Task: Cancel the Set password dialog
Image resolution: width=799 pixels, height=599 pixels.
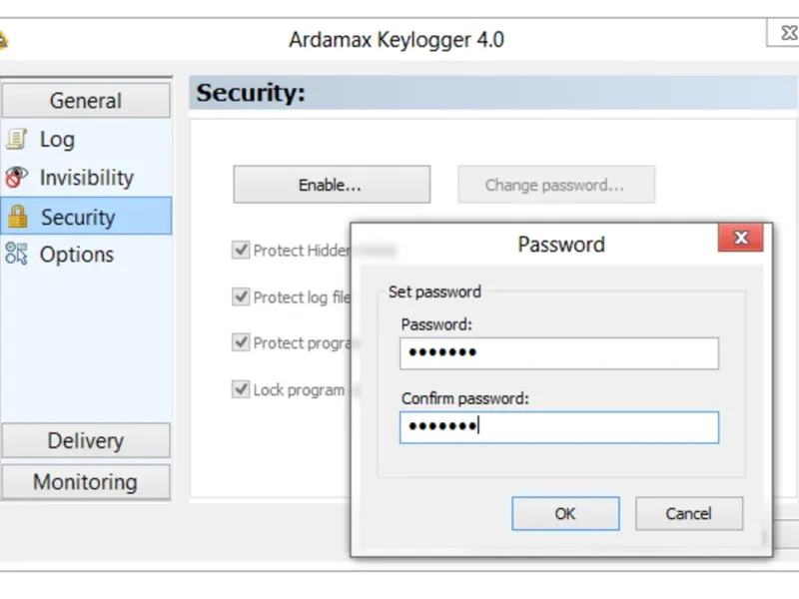Action: click(x=689, y=513)
